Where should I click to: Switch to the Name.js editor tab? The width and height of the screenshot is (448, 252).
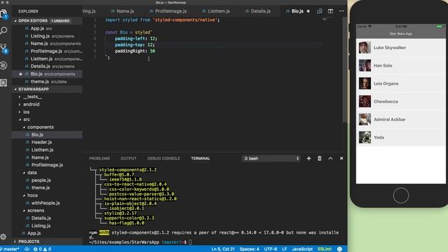[x=122, y=11]
